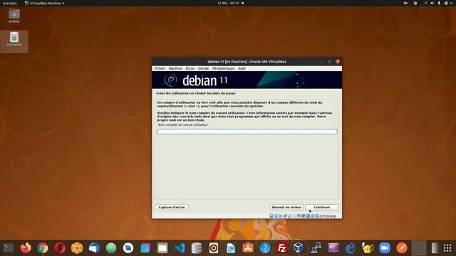Open the database cylinder app in dock
This screenshot has width=456, height=256.
tap(197, 248)
